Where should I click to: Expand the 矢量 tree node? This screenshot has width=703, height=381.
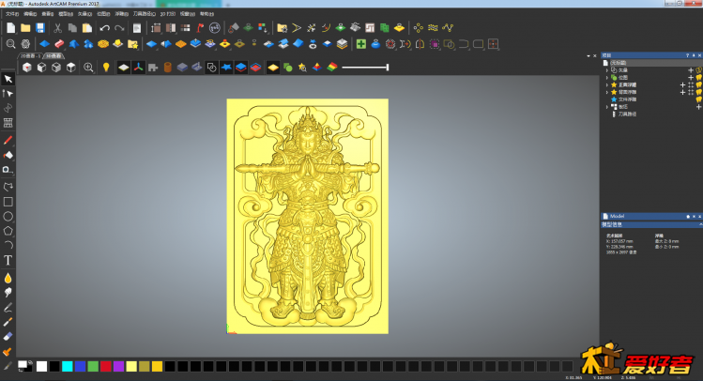pyautogui.click(x=607, y=70)
